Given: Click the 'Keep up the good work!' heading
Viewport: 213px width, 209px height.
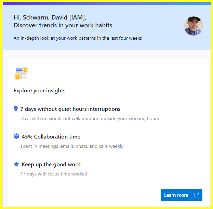Looking at the screenshot, I should tap(52, 165).
